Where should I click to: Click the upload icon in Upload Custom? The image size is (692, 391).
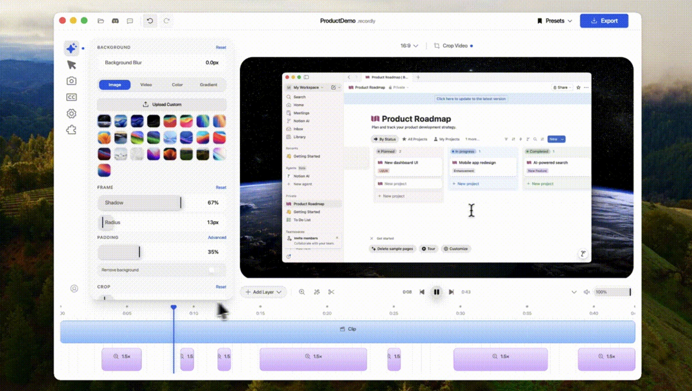(146, 104)
